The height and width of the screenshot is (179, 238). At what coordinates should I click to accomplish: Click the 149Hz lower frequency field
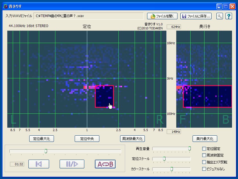click(x=174, y=132)
